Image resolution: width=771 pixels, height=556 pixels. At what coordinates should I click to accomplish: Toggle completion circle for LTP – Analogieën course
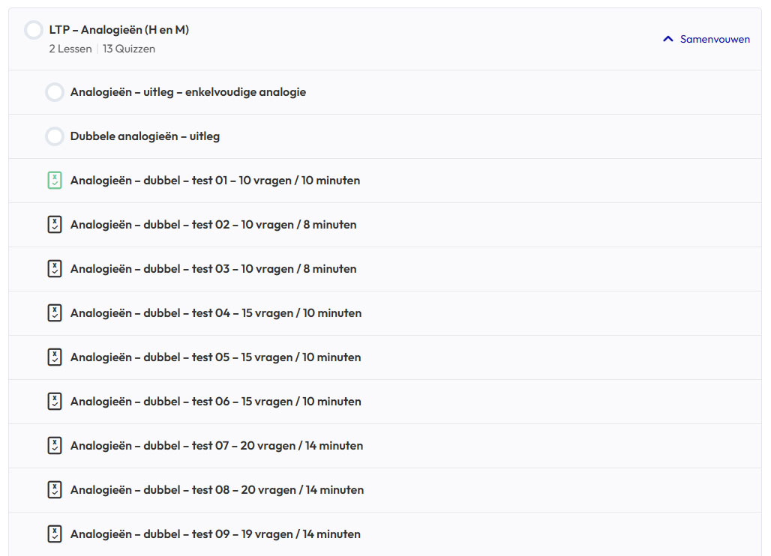tap(33, 30)
